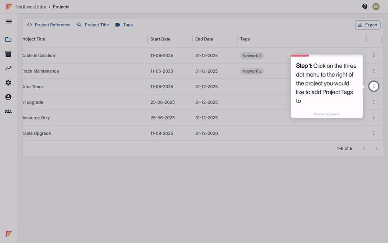Open three-dot menu for Core Team
Image resolution: width=388 pixels, height=243 pixels.
[374, 86]
